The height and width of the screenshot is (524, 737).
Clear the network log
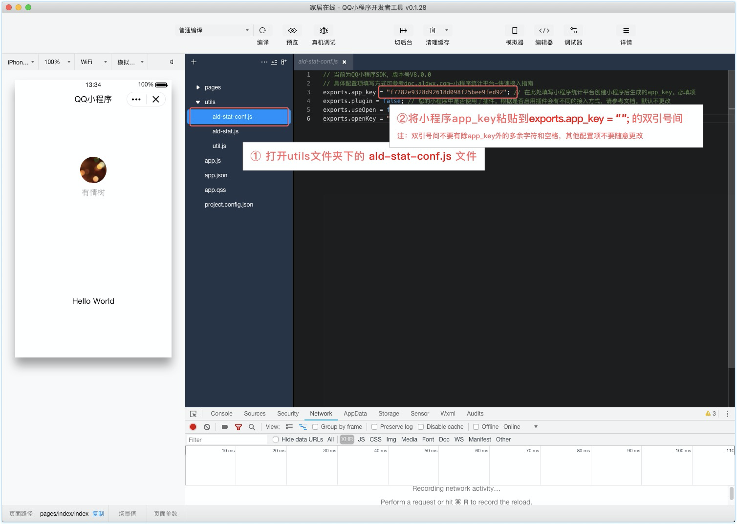pos(207,427)
